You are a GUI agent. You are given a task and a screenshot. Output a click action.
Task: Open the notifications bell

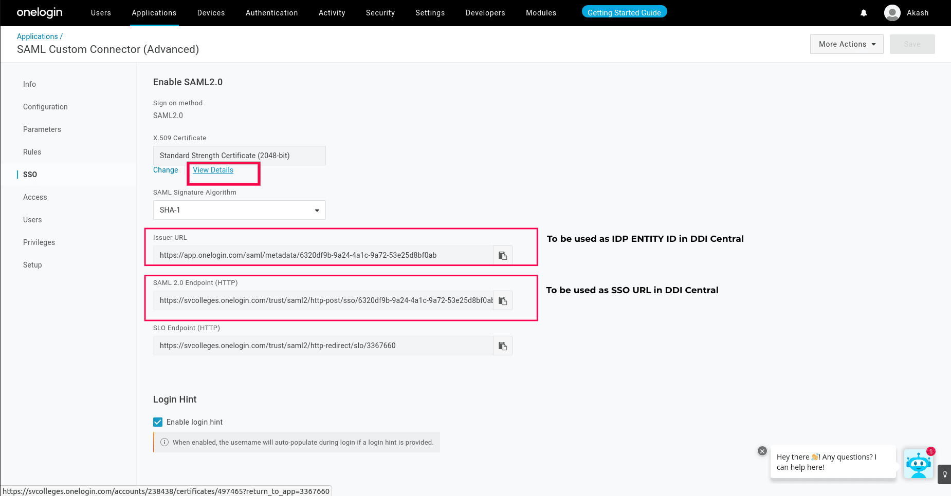pos(864,13)
